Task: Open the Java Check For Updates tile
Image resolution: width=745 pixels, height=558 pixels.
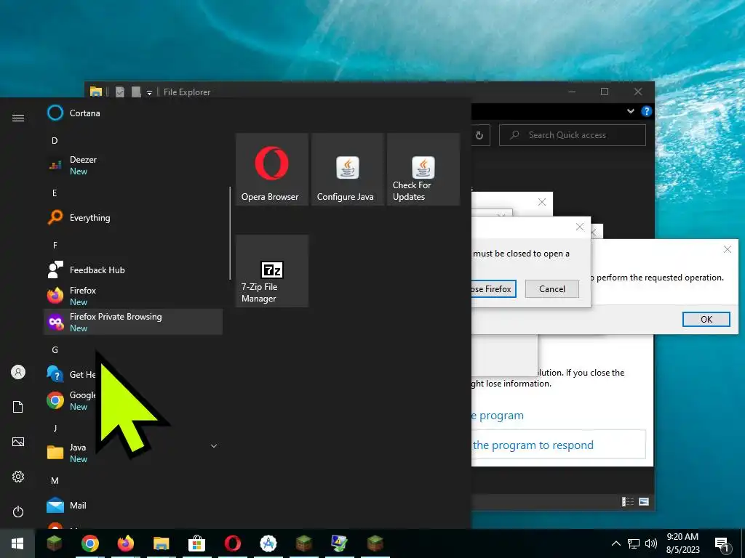Action: (x=423, y=169)
